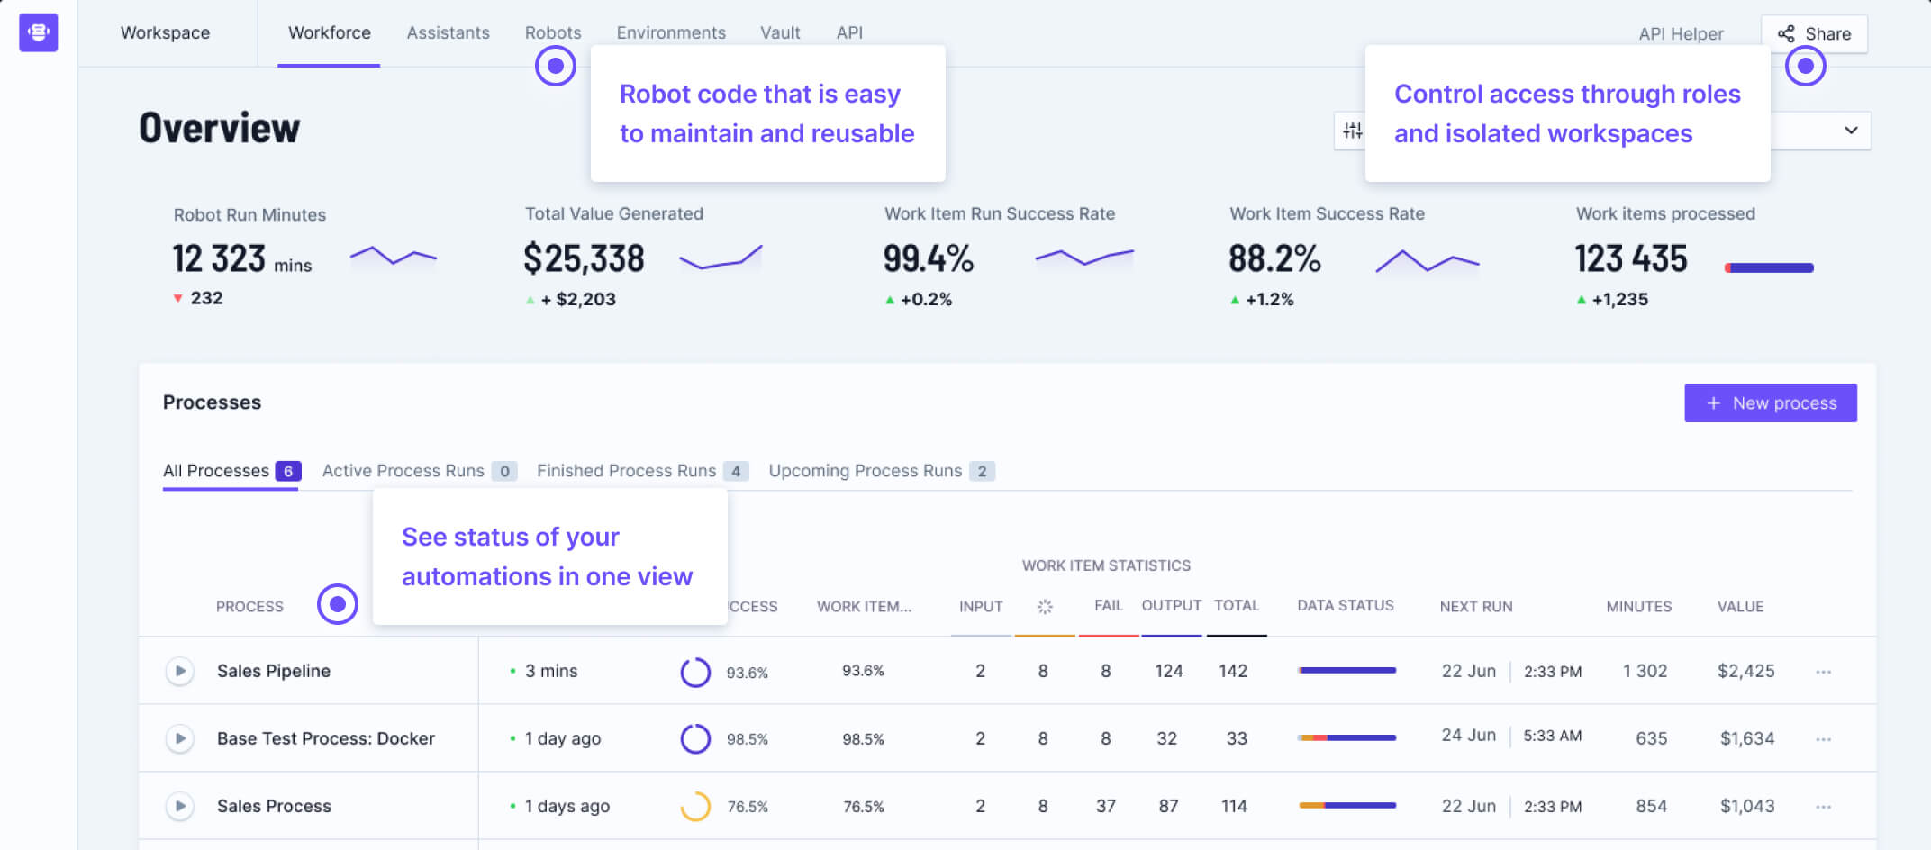Click the plus icon in New process
This screenshot has height=850, width=1931.
click(x=1714, y=403)
